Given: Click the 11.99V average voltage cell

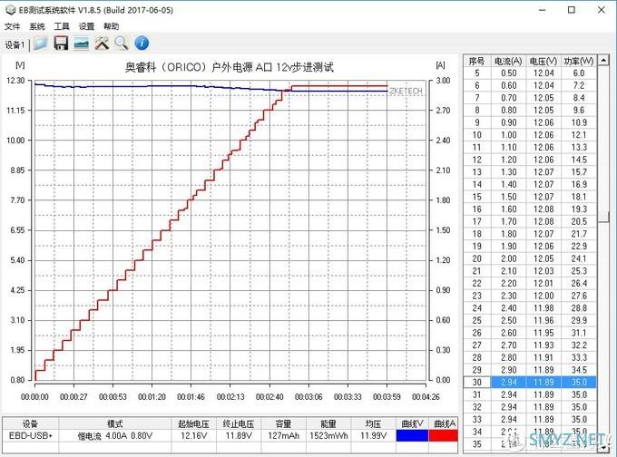Looking at the screenshot, I should pyautogui.click(x=373, y=436).
